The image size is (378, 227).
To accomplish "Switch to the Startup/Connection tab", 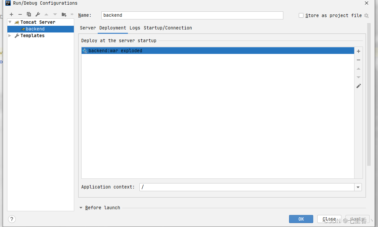I will tap(168, 28).
